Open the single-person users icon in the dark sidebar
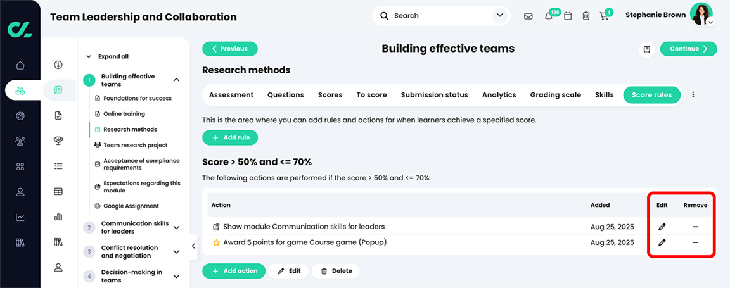Viewport: 730px width, 288px height. tap(20, 191)
